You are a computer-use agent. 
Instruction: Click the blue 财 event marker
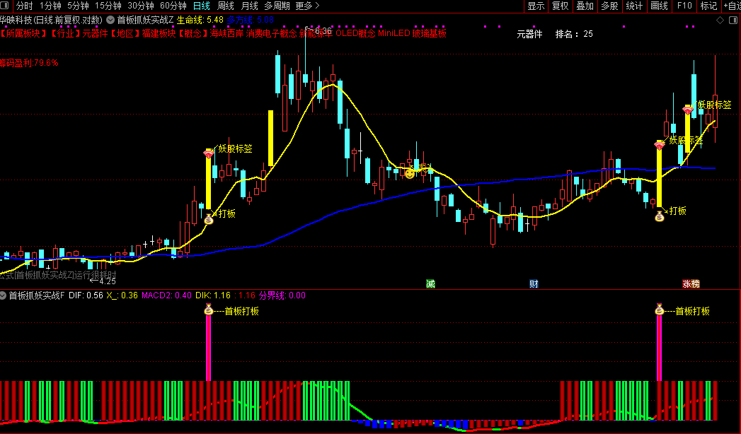(x=534, y=283)
